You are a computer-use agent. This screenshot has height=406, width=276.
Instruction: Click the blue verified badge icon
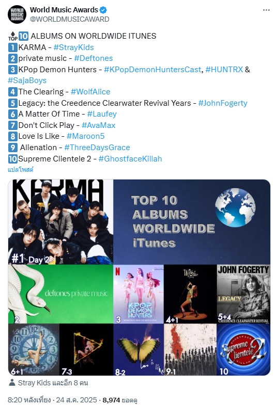[103, 10]
